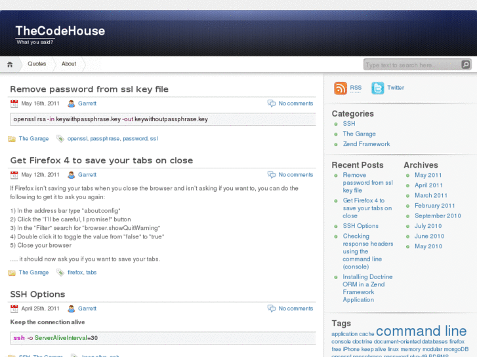477x357 pixels.
Task: Open May 2011 archive
Action: click(x=428, y=176)
